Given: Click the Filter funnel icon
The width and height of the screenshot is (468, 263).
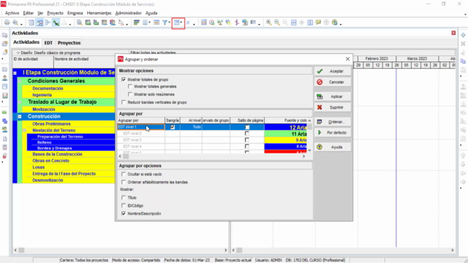Looking at the screenshot, I should point(165,23).
